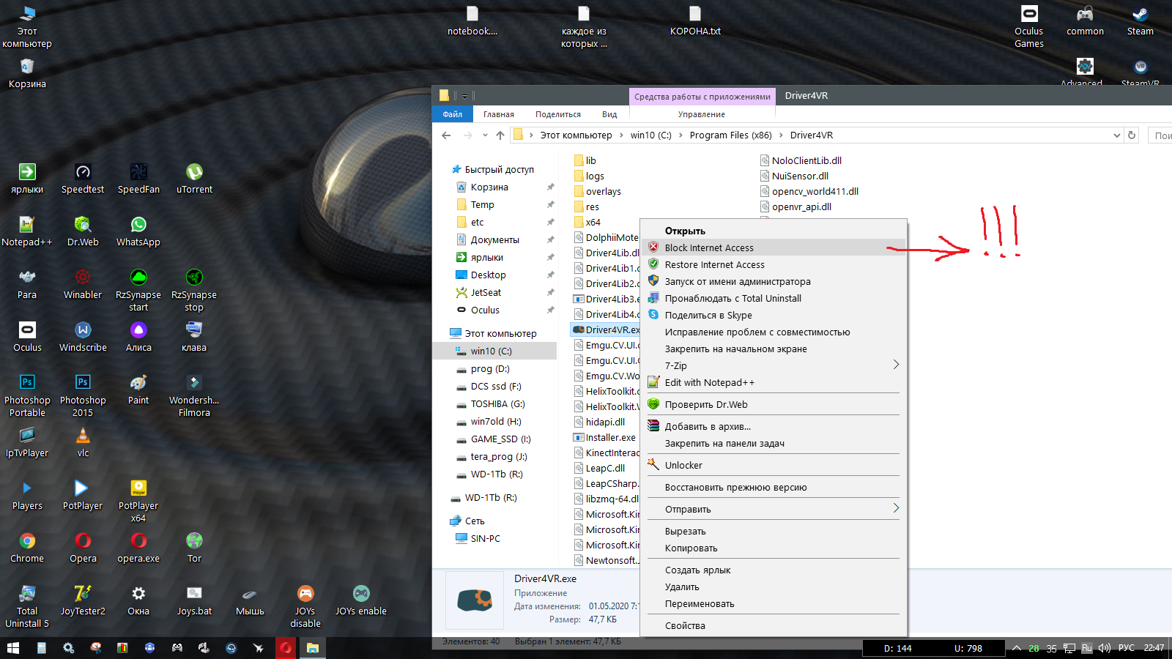The height and width of the screenshot is (659, 1172).
Task: Select Документы in quick access
Action: pos(494,239)
